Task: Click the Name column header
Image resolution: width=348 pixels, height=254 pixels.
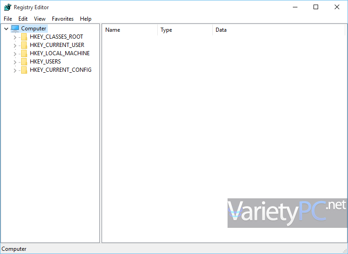Action: [130, 30]
